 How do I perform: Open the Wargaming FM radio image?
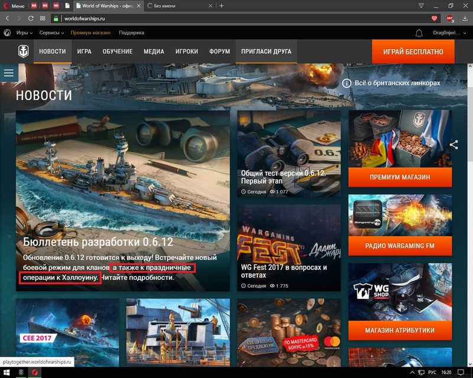[400, 216]
